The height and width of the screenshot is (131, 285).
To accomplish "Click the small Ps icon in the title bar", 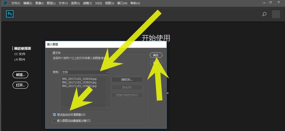I will pyautogui.click(x=5, y=3).
